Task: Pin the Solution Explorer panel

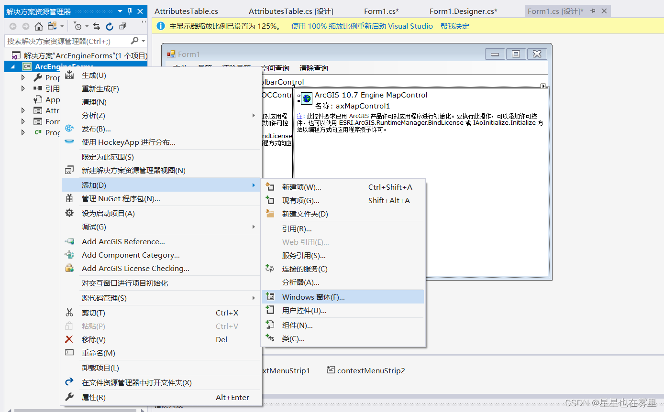Action: tap(131, 11)
